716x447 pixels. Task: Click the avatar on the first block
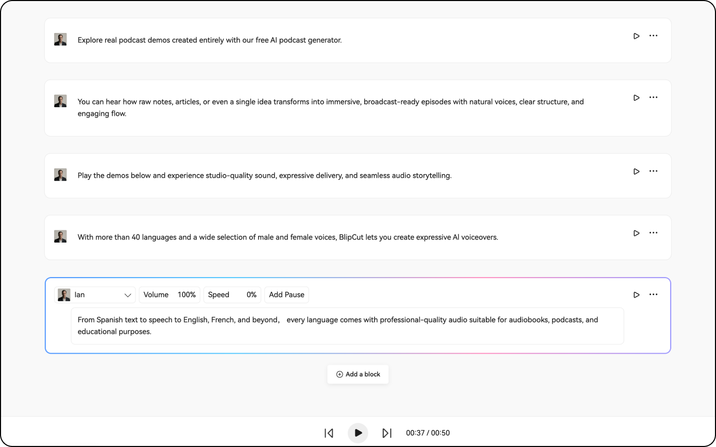(x=60, y=39)
